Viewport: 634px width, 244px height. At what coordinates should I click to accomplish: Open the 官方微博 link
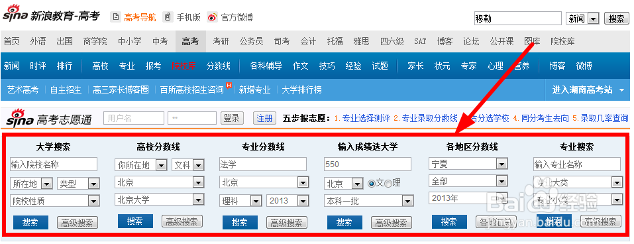(x=237, y=17)
